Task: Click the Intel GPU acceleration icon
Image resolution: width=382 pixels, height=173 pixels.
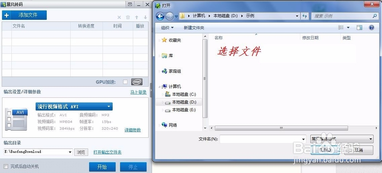Action: tap(137, 82)
